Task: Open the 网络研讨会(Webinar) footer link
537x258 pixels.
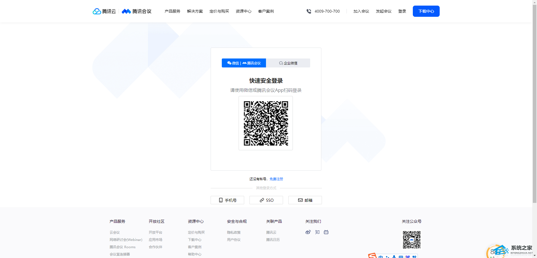Action: (x=126, y=240)
